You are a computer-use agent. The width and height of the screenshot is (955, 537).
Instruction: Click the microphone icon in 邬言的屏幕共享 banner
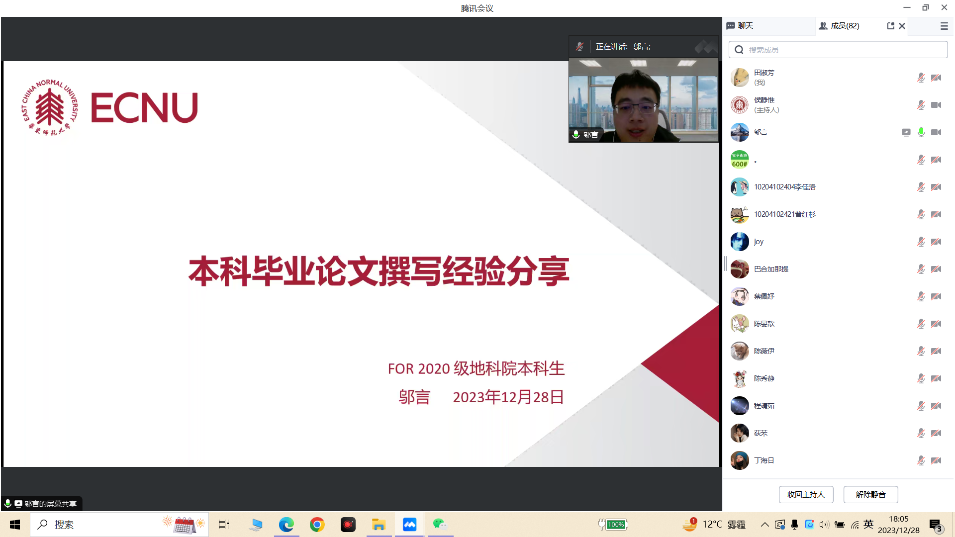pyautogui.click(x=8, y=504)
